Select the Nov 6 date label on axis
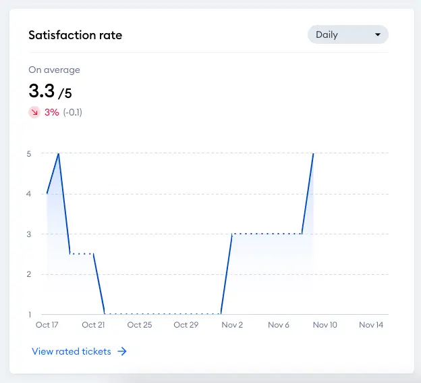Image resolution: width=421 pixels, height=383 pixels. (x=279, y=325)
